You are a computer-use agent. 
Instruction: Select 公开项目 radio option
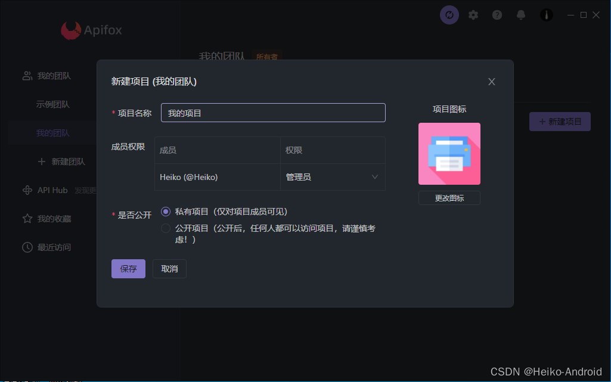(166, 228)
